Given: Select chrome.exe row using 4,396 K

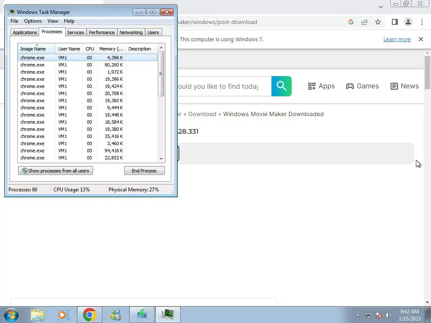Looking at the screenshot, I should [x=88, y=58].
